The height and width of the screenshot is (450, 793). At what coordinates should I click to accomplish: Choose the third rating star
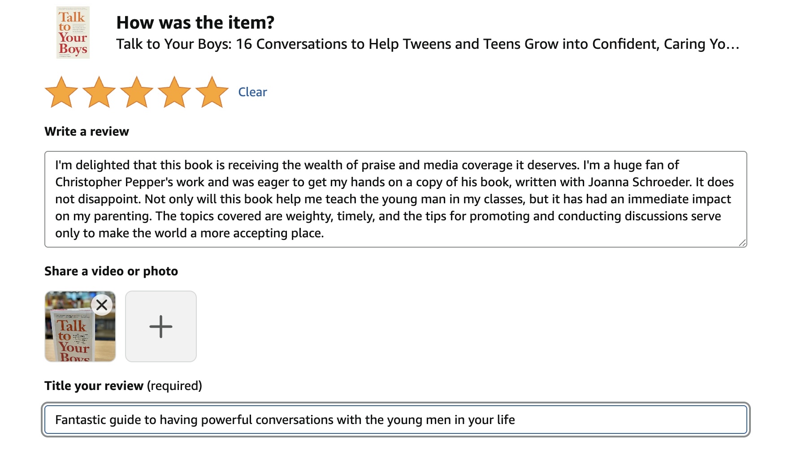tap(137, 92)
